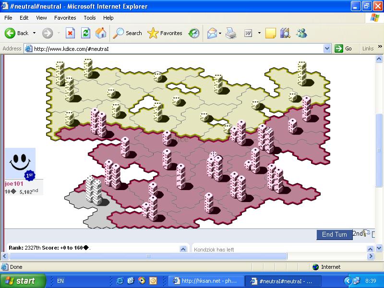This screenshot has height=288, width=384.
Task: Click the Back navigation arrow icon
Action: (10, 33)
